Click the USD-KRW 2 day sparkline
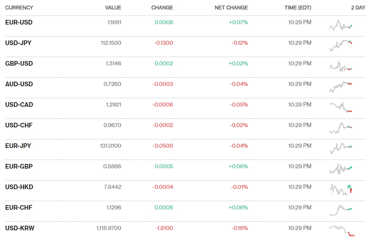 (x=342, y=231)
